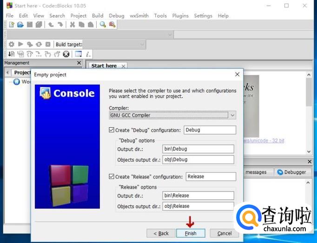Screen dimensions: 317x243
Task: Uncheck Create "Release" configuration checkbox
Action: tap(112, 177)
